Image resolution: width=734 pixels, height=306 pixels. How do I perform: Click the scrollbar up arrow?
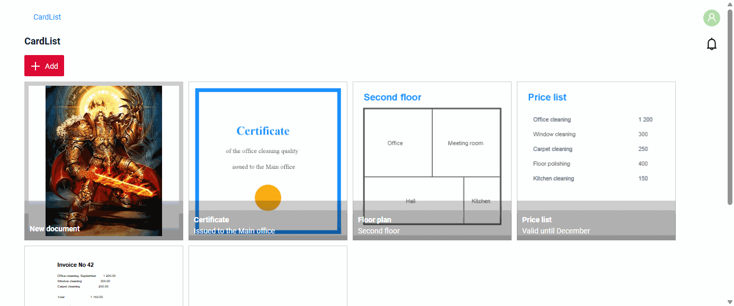tap(730, 4)
